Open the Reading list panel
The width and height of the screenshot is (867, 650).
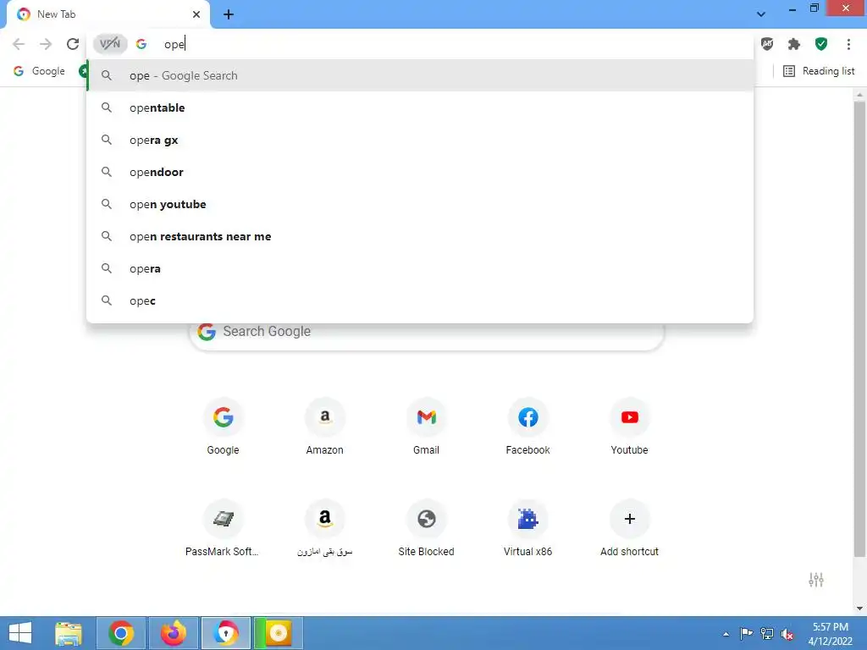(x=819, y=71)
